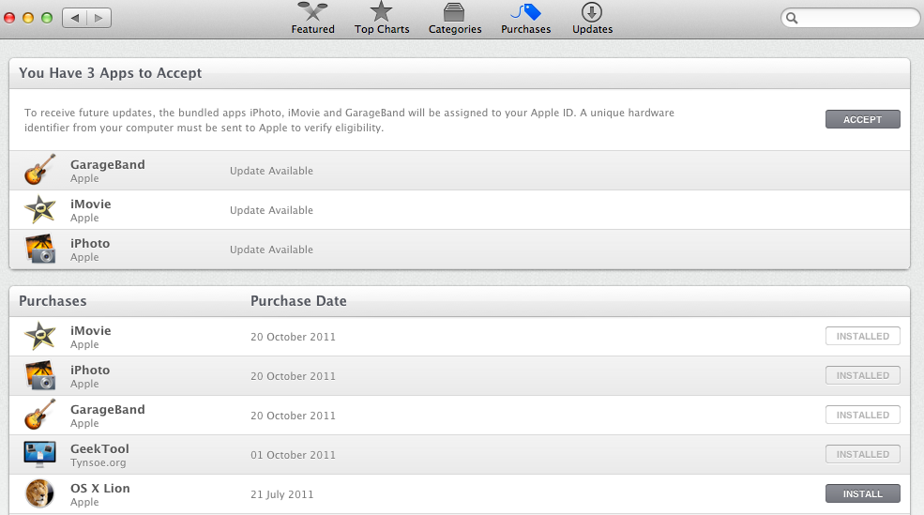This screenshot has width=924, height=515.
Task: Go forward with the right arrow button
Action: tap(99, 18)
